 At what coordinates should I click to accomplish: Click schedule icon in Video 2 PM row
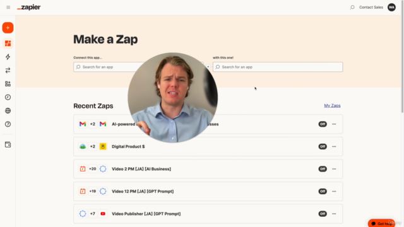[x=83, y=169]
